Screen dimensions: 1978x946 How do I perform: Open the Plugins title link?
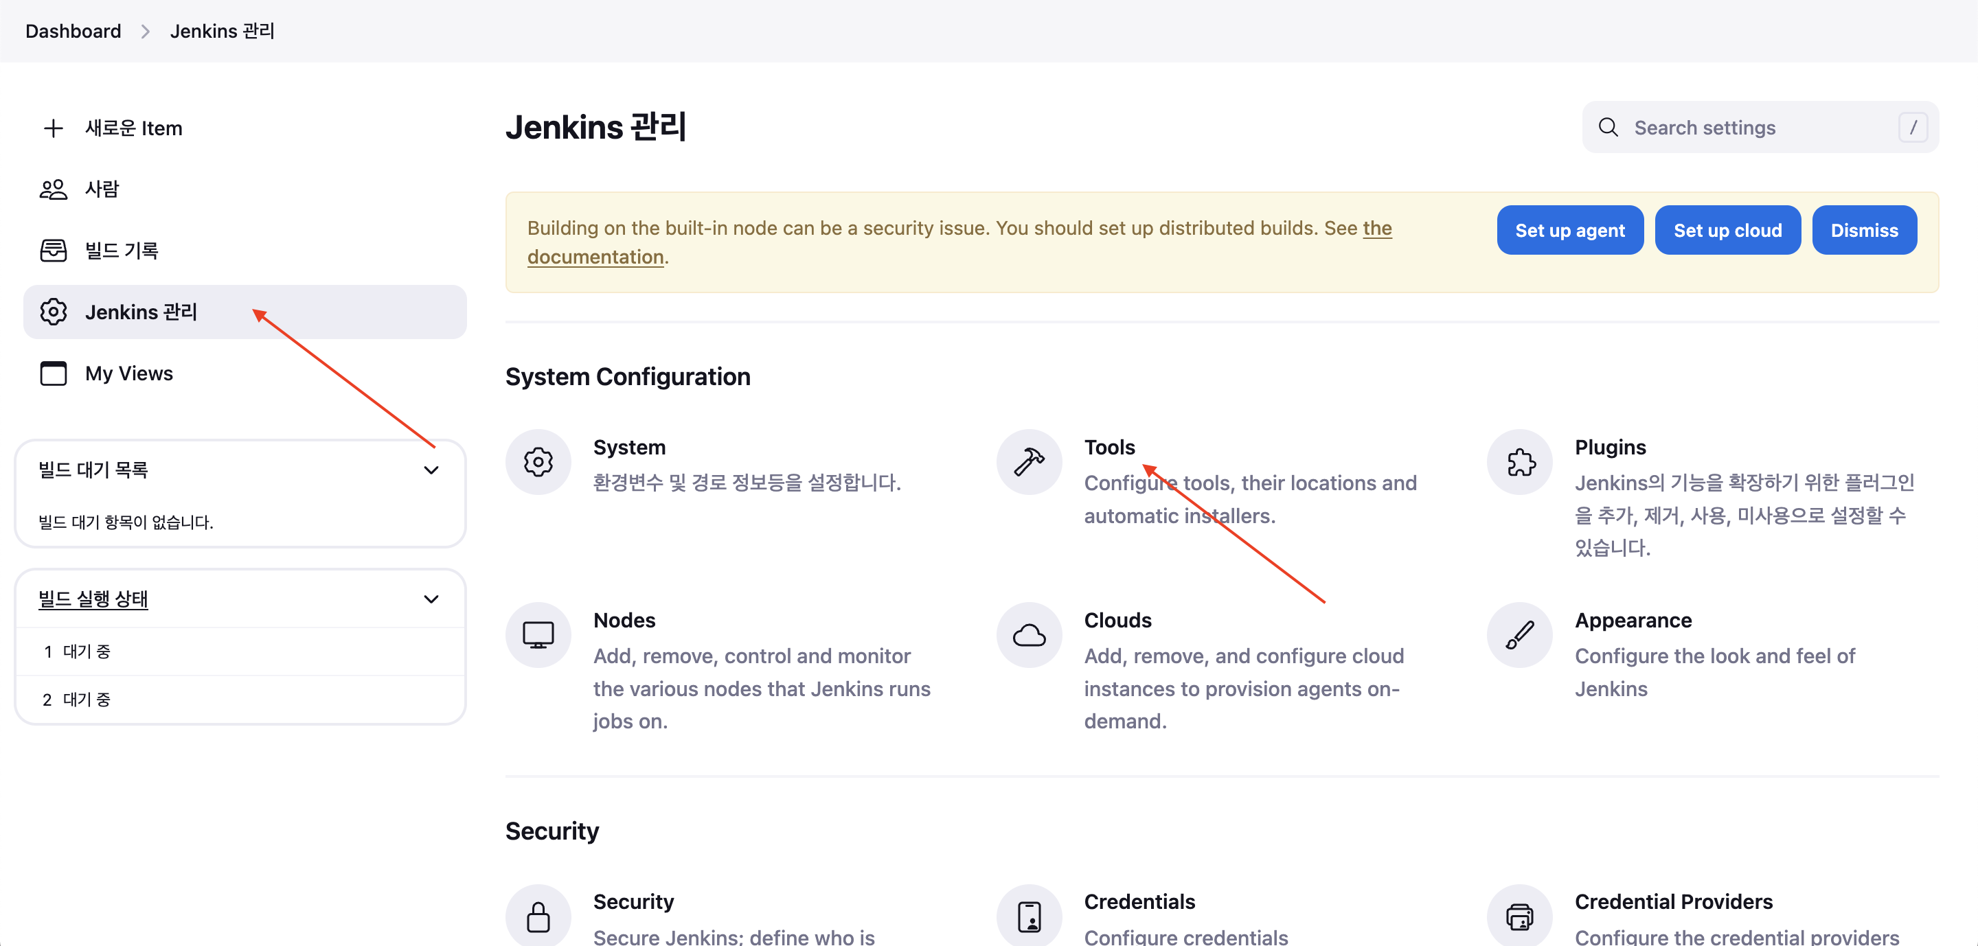(x=1610, y=448)
